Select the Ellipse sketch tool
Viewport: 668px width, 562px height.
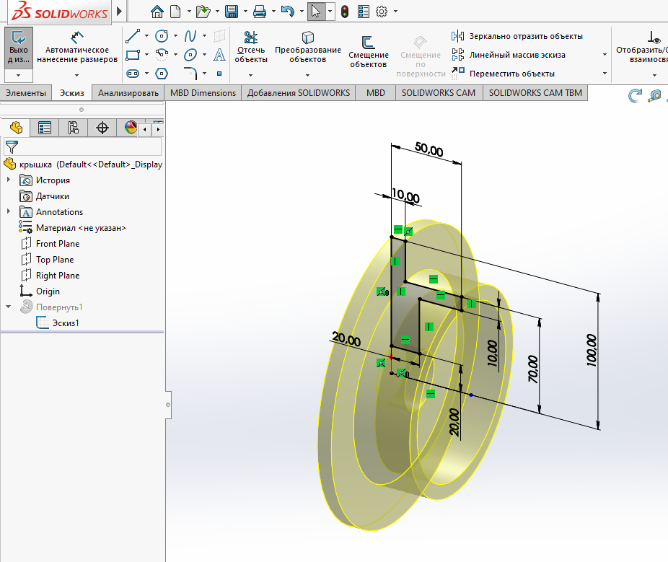190,55
